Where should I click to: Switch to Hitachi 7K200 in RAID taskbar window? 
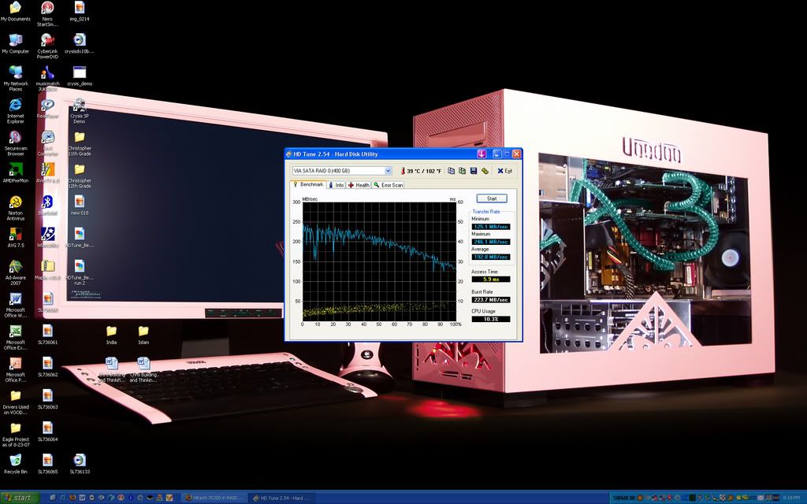[x=214, y=498]
